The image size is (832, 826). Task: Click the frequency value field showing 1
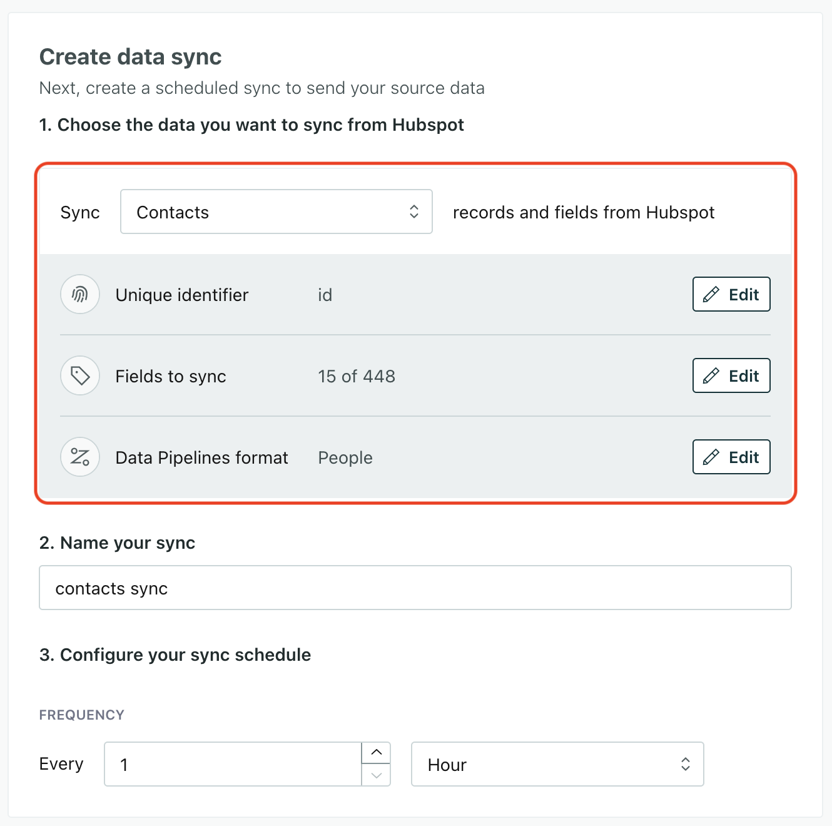[x=233, y=764]
